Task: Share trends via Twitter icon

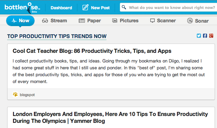Action: click(199, 36)
